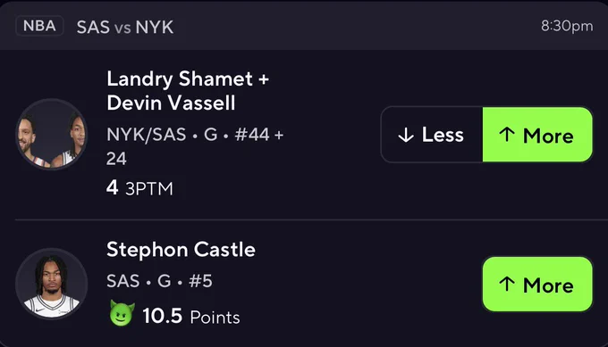Open Stephon Castle player name
This screenshot has height=347, width=608.
[182, 250]
